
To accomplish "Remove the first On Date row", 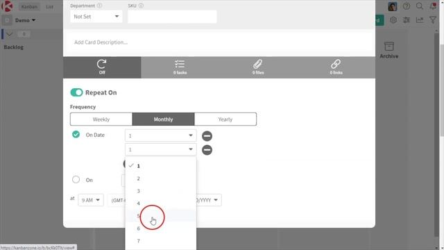I will pos(207,136).
